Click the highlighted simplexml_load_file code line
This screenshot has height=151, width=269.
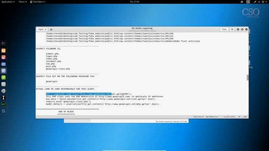click(x=89, y=94)
